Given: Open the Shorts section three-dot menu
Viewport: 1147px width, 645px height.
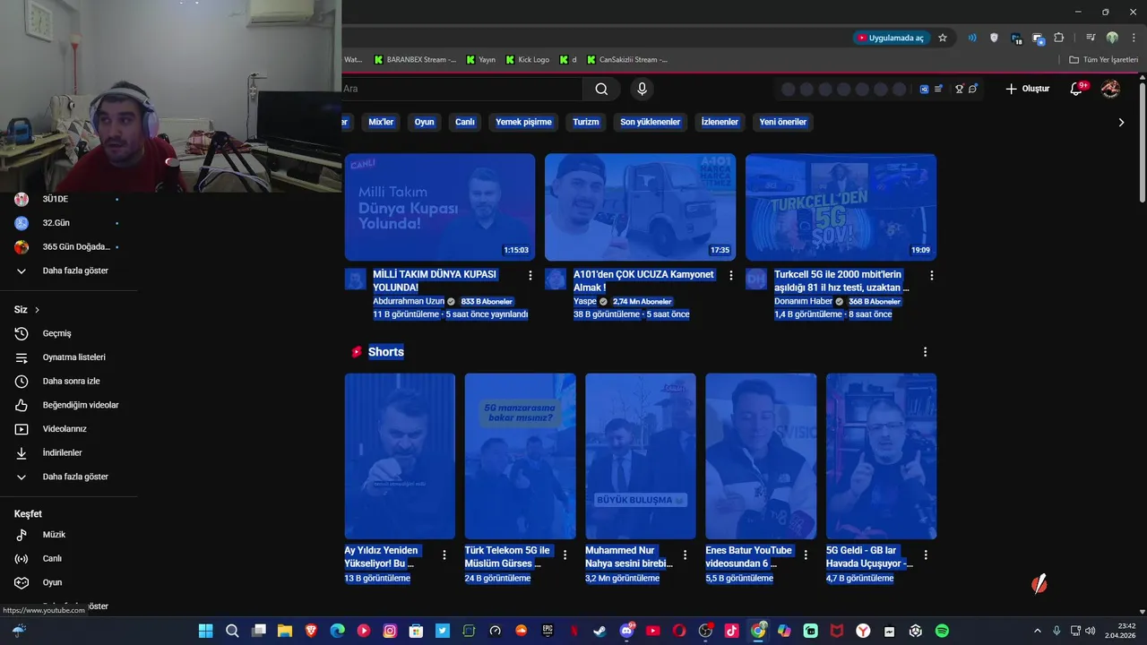Looking at the screenshot, I should [926, 352].
